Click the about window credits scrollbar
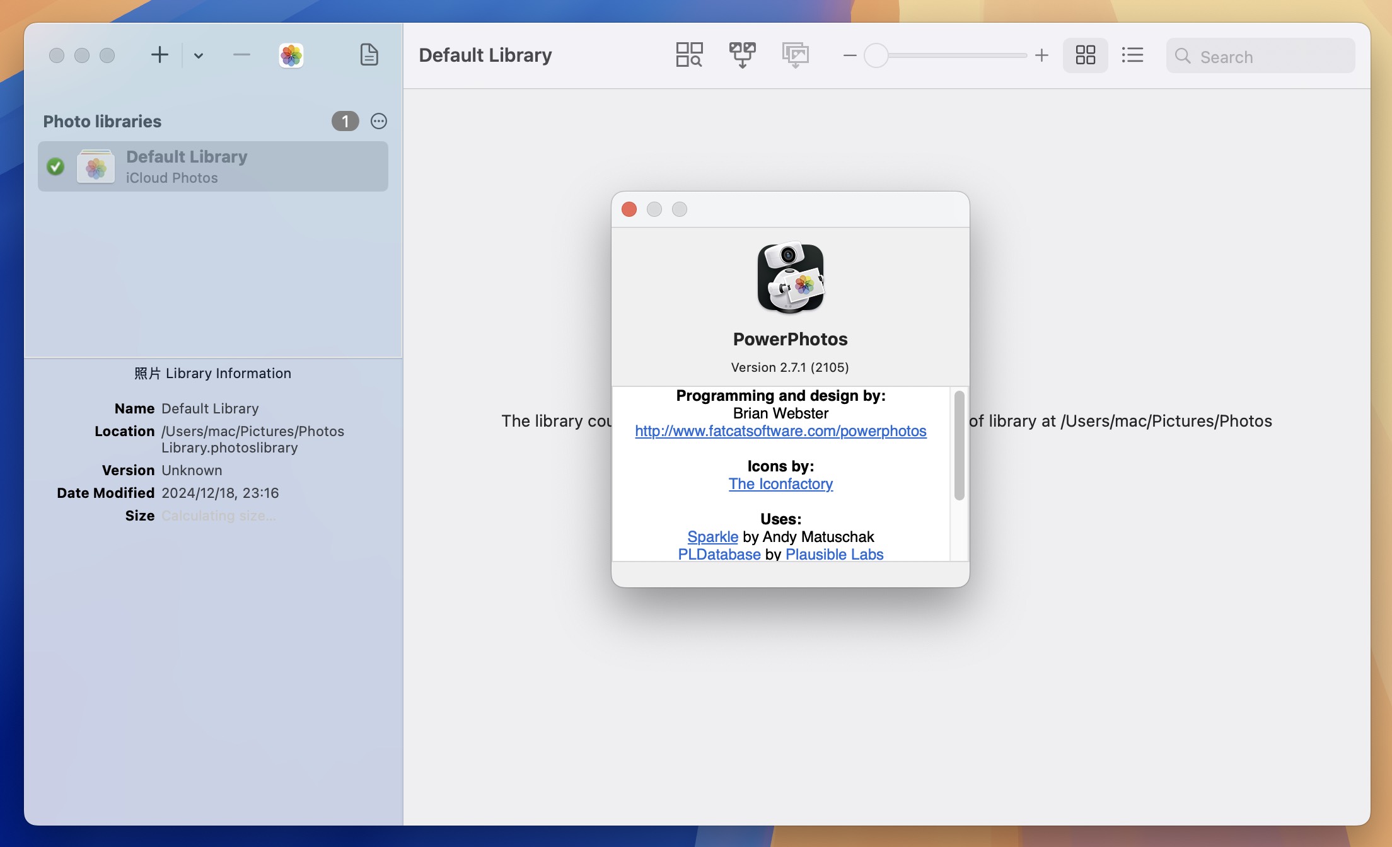 click(960, 445)
